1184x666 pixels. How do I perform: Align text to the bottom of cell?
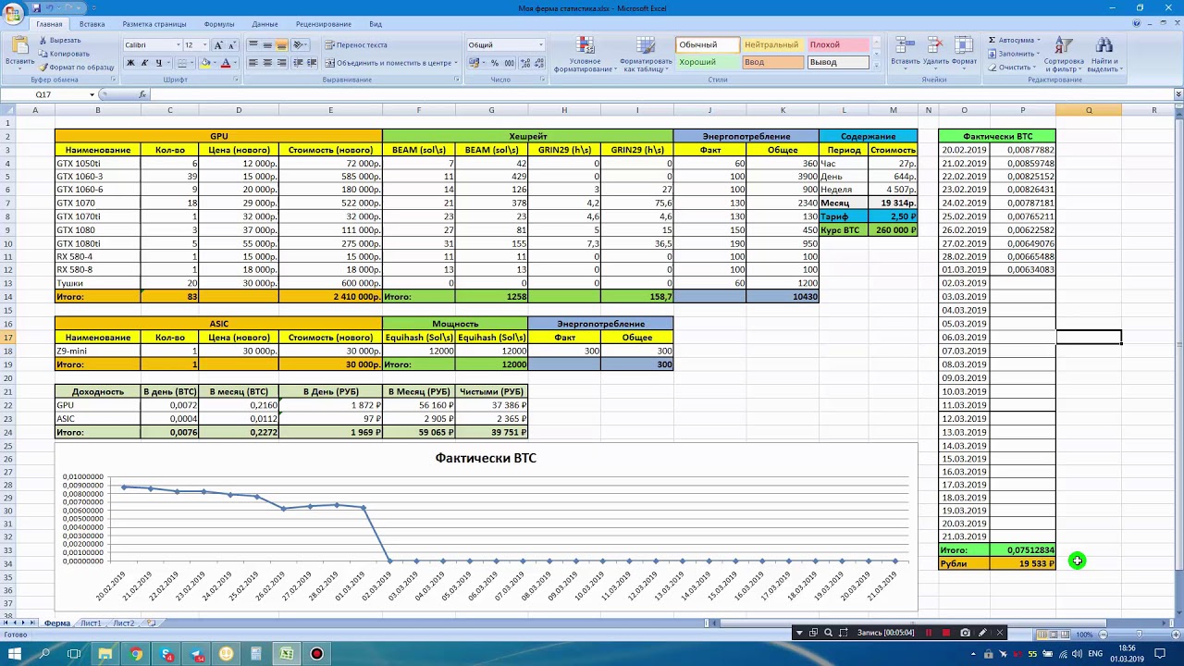point(282,44)
